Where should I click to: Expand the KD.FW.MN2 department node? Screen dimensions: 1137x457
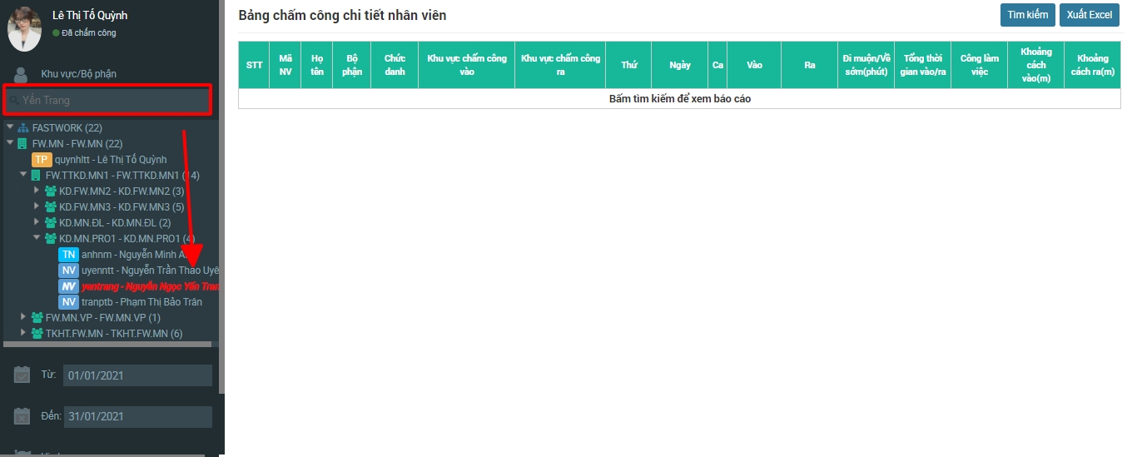pos(37,191)
